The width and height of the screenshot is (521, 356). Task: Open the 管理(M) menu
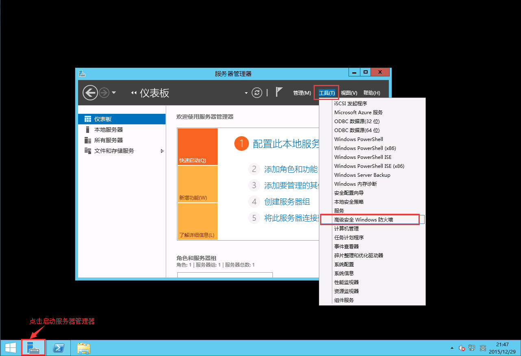tap(302, 93)
